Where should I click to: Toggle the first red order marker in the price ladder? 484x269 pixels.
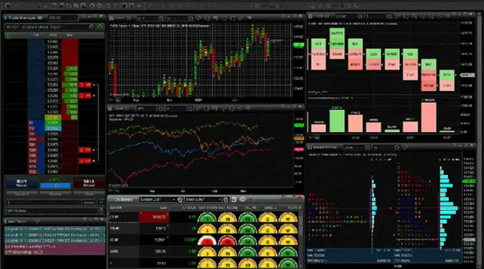[x=85, y=84]
